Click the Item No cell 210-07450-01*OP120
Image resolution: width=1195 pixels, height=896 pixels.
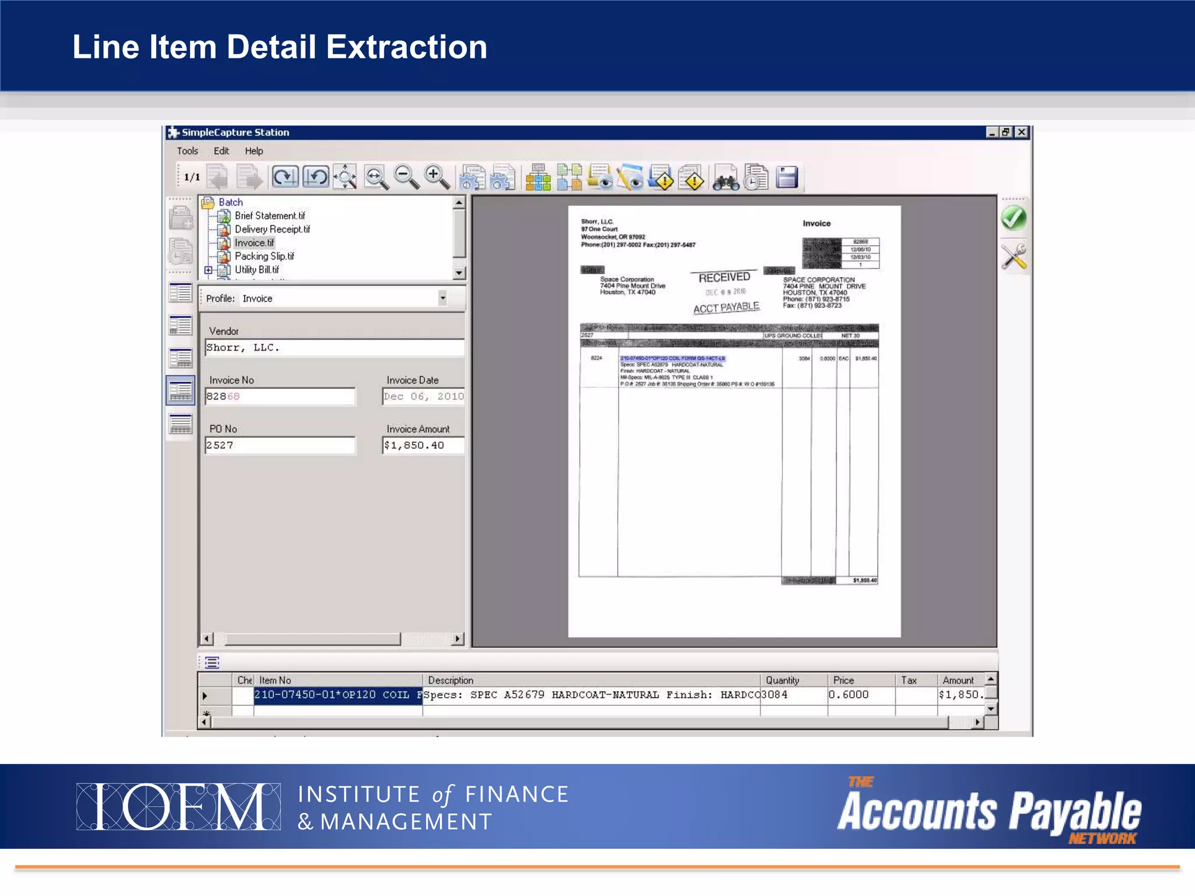point(338,695)
